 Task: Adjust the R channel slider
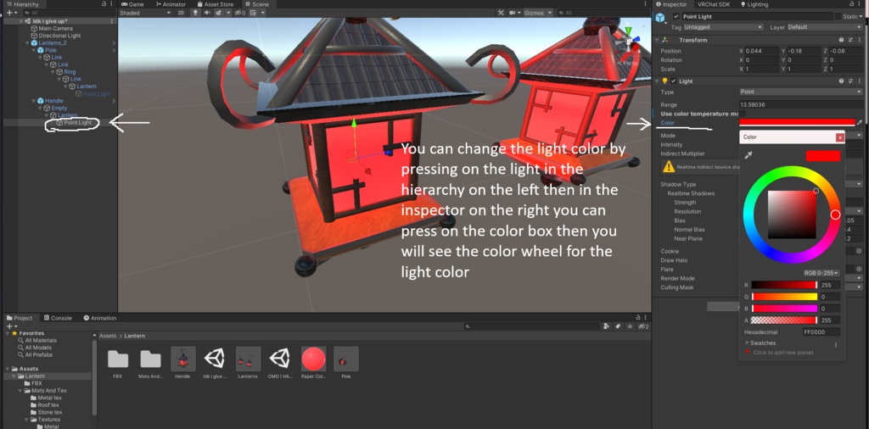click(x=784, y=285)
